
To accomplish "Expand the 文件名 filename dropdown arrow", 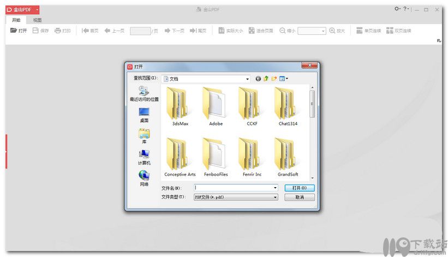I will [275, 188].
